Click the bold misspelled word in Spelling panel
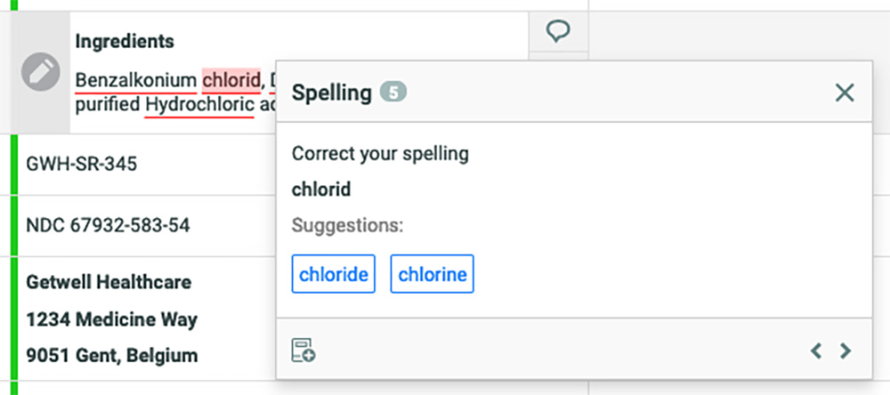The image size is (890, 395). pyautogui.click(x=321, y=189)
